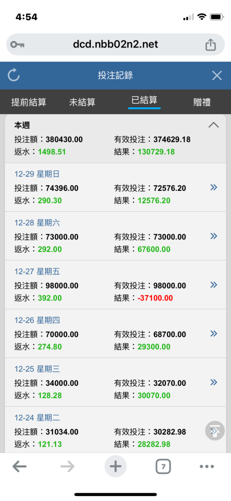This screenshot has height=501, width=231.
Task: Switch to the 未結算 tab
Action: click(x=82, y=102)
